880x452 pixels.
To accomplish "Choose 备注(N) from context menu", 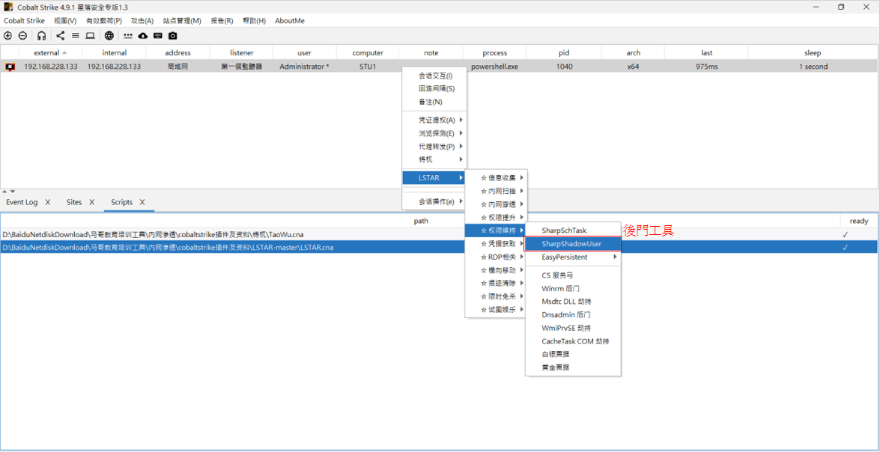I will 435,102.
